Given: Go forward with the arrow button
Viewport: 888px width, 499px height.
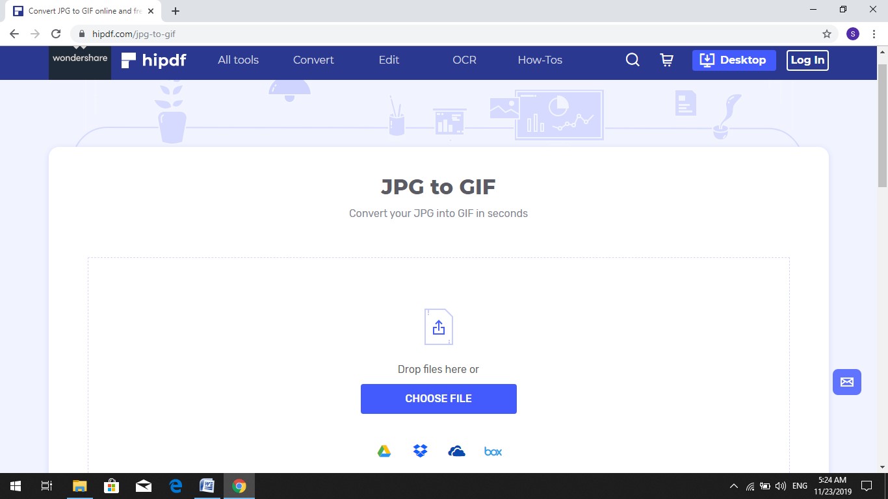Looking at the screenshot, I should 35,34.
